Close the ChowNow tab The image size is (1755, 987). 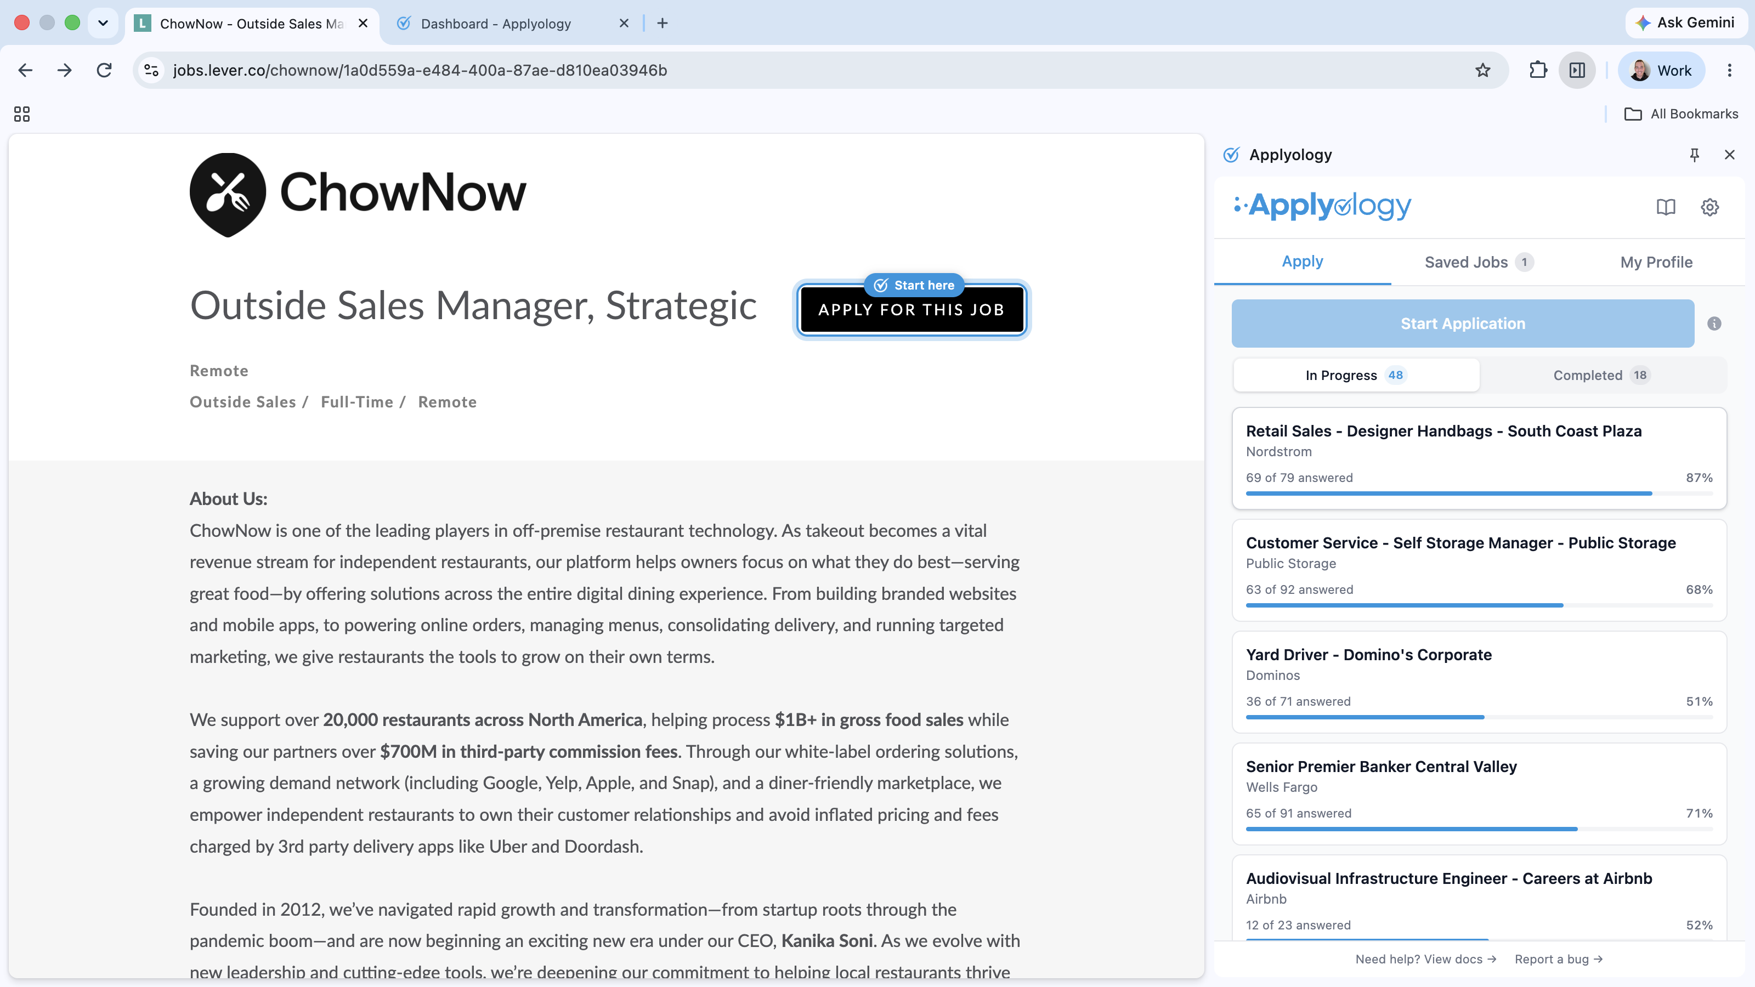point(363,23)
